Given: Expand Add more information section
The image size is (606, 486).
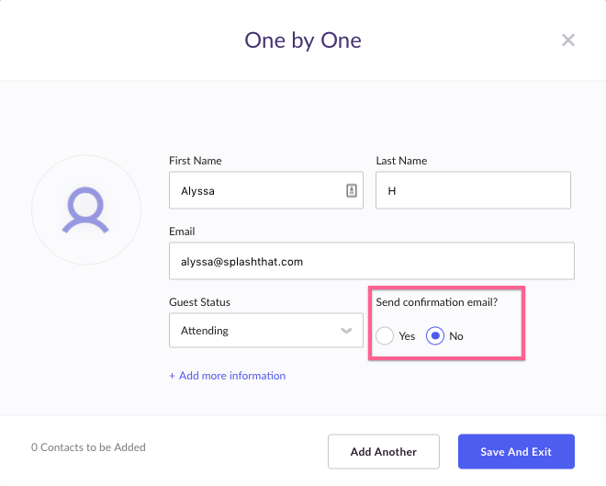Looking at the screenshot, I should pyautogui.click(x=232, y=376).
